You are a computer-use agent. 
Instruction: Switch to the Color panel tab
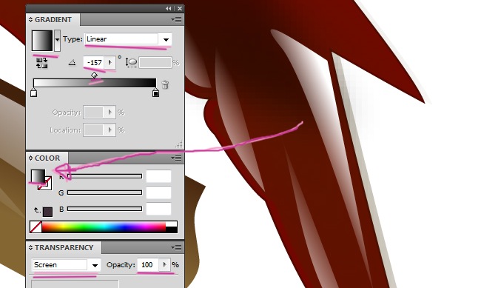coord(47,158)
